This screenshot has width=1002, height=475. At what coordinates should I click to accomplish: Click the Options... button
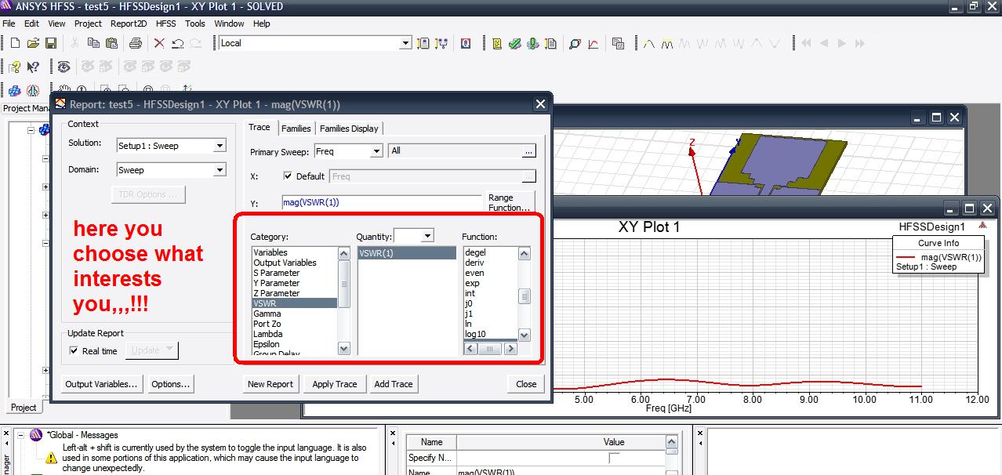click(x=170, y=384)
